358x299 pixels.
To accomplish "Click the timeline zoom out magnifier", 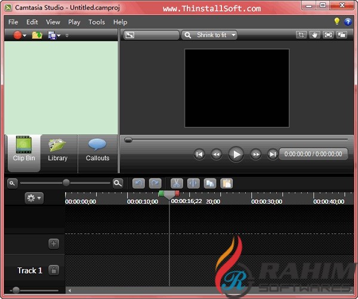I will tap(13, 183).
